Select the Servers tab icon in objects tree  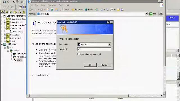coord(15,12)
